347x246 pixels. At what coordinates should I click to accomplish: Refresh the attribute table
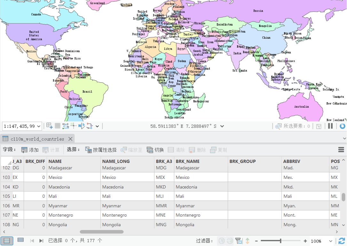point(342,241)
